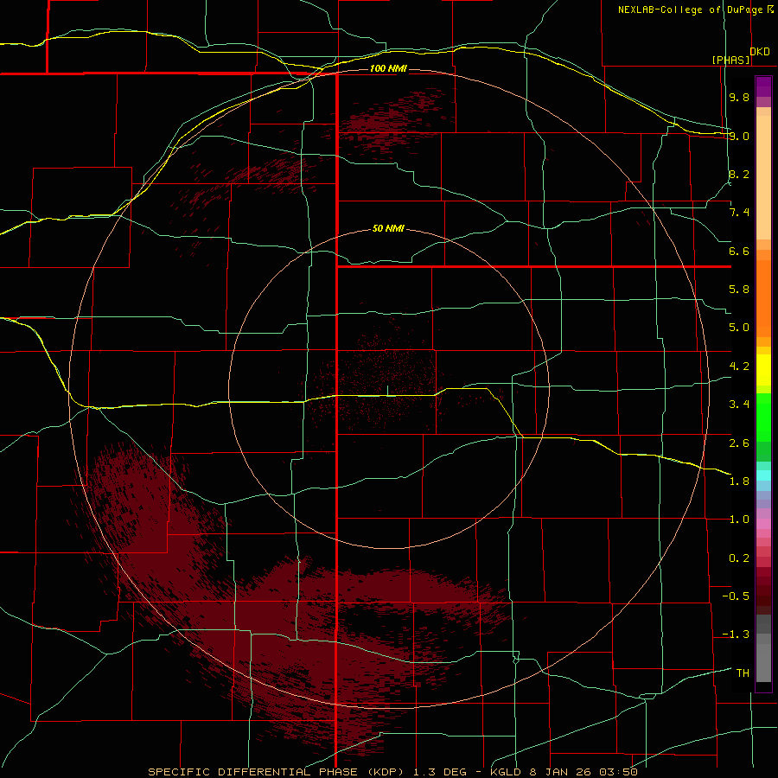Viewport: 778px width, 778px height.
Task: Select the pink band in the color bar
Action: [763, 524]
